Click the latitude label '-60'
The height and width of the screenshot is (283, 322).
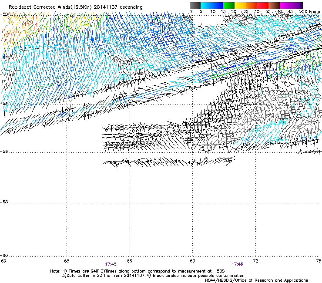click(4, 256)
